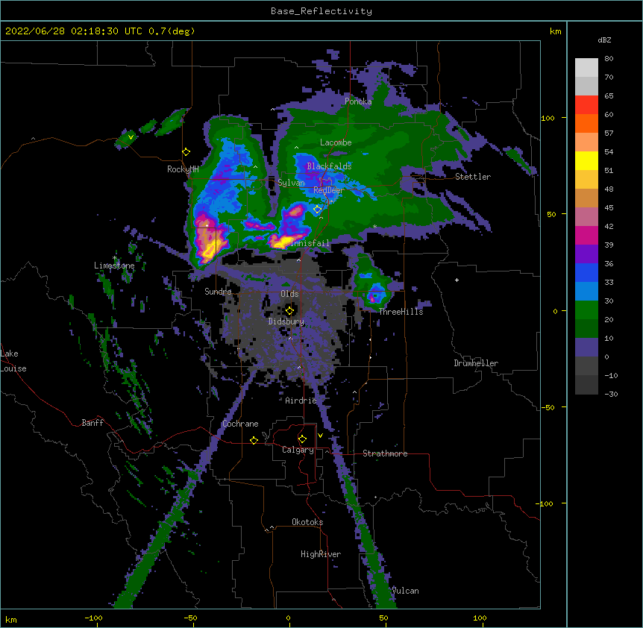643x628 pixels.
Task: Click the yellow diamond marker between Olds and Didsbury
Action: (289, 310)
